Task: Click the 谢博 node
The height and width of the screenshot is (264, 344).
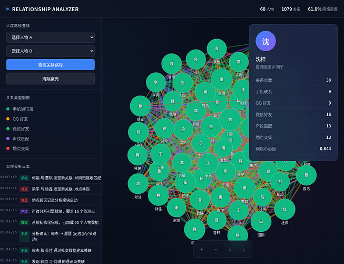Action: [176, 208]
